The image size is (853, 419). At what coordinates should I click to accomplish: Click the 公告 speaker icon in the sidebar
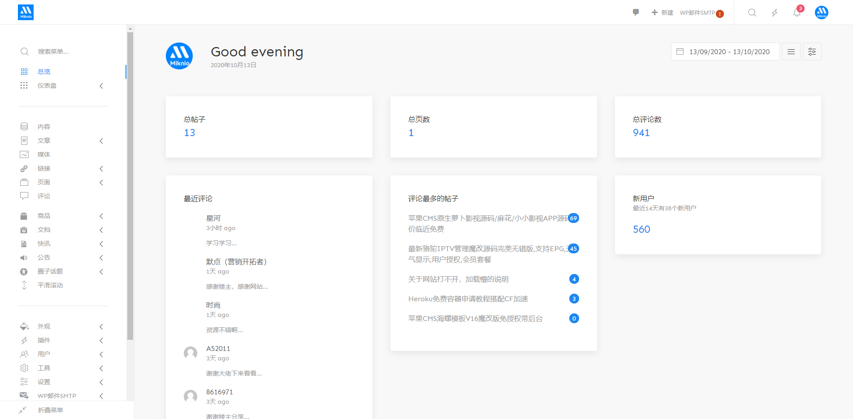click(x=25, y=257)
